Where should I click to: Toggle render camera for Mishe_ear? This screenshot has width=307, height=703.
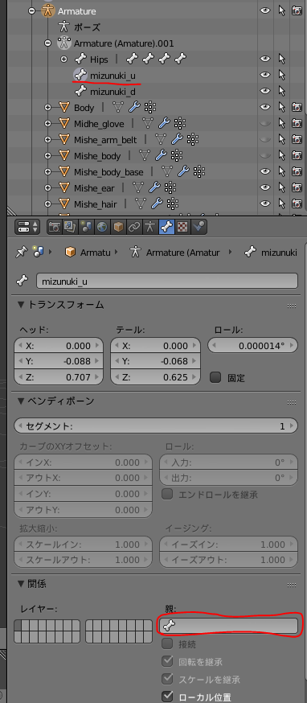pyautogui.click(x=297, y=188)
